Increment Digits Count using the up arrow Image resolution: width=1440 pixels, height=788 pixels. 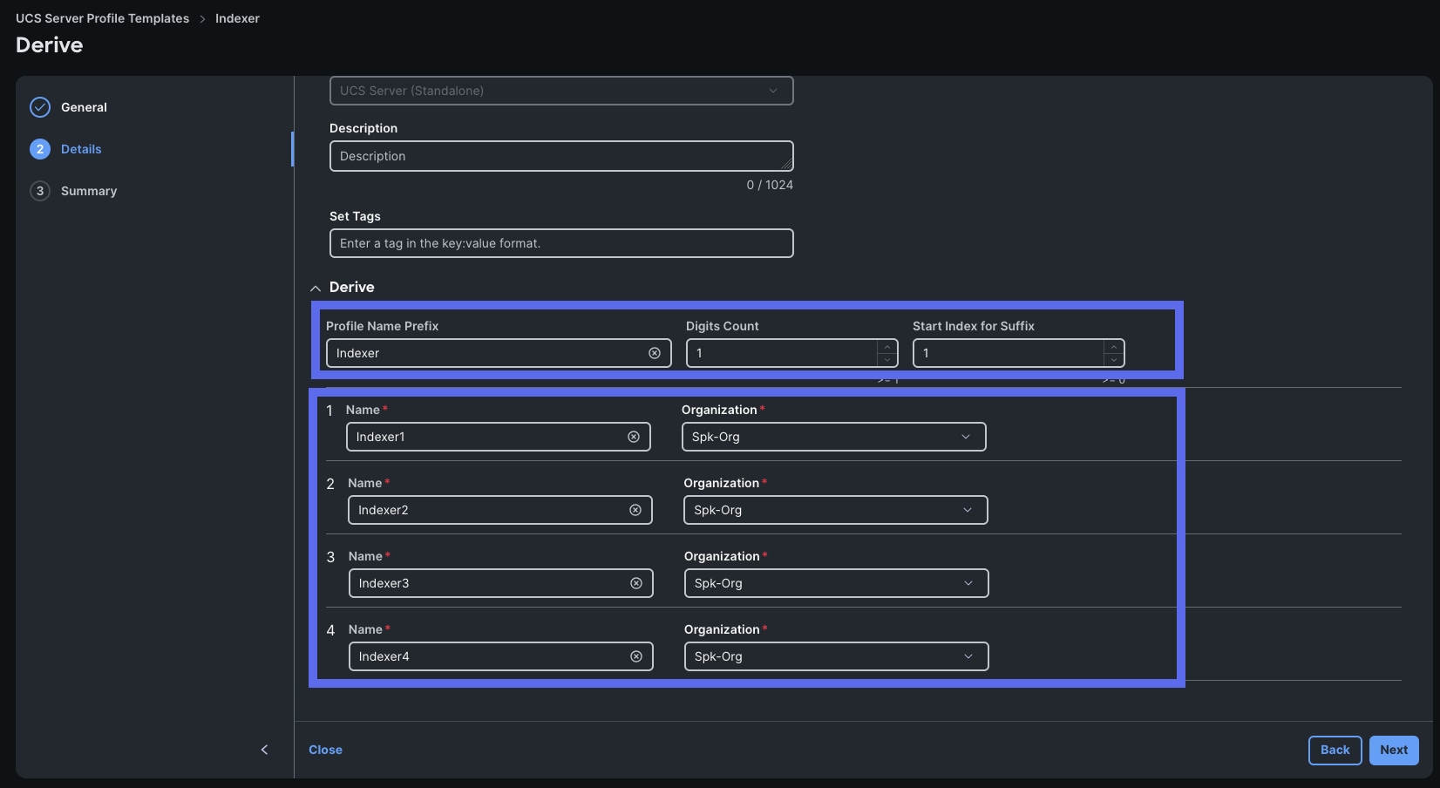coord(887,346)
